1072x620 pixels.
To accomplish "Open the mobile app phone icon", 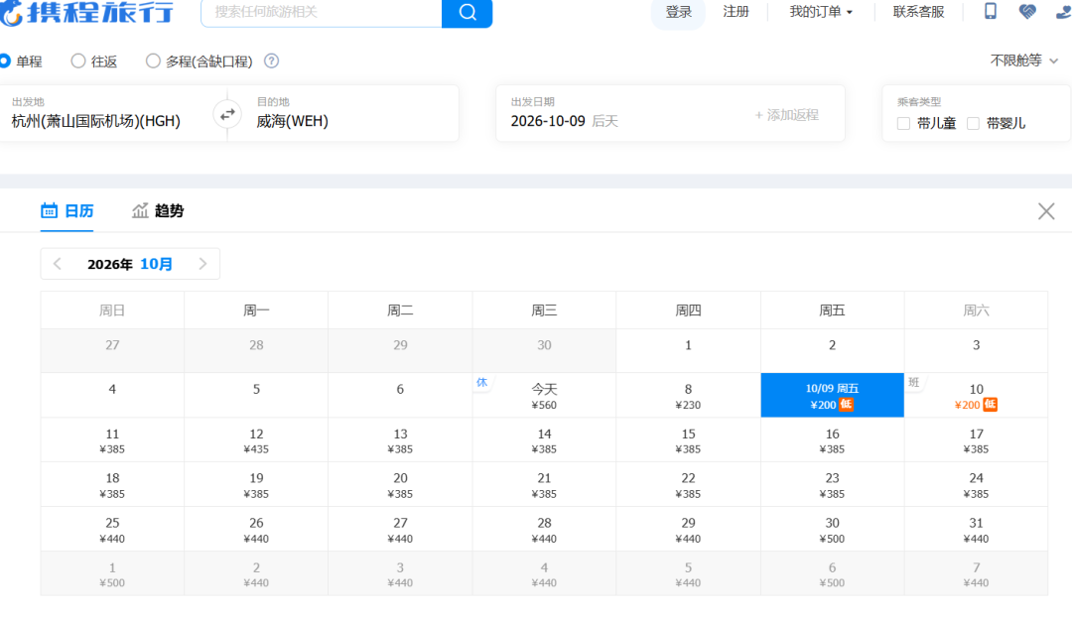I will click(x=990, y=11).
